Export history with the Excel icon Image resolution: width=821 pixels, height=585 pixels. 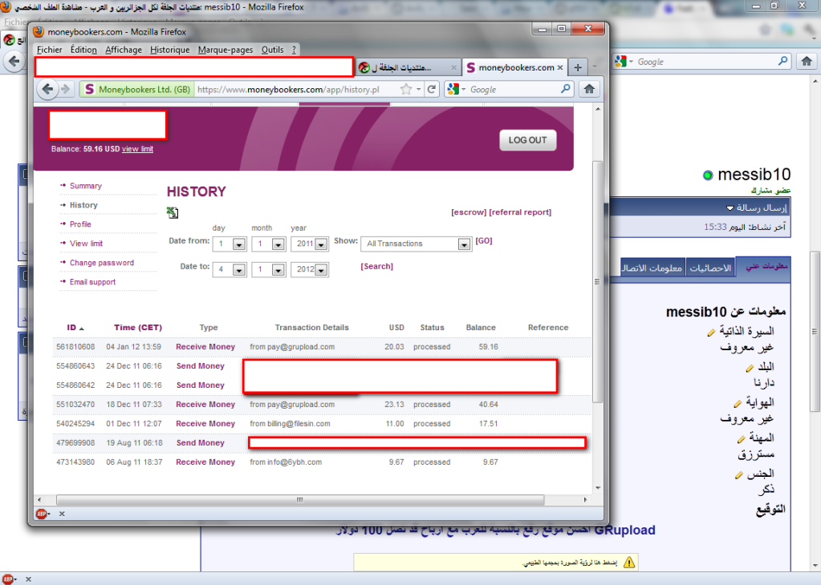tap(173, 212)
